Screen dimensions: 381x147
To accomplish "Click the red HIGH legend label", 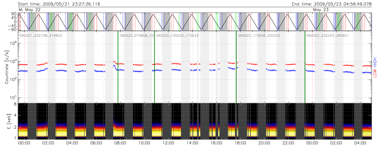I will click(375, 62).
